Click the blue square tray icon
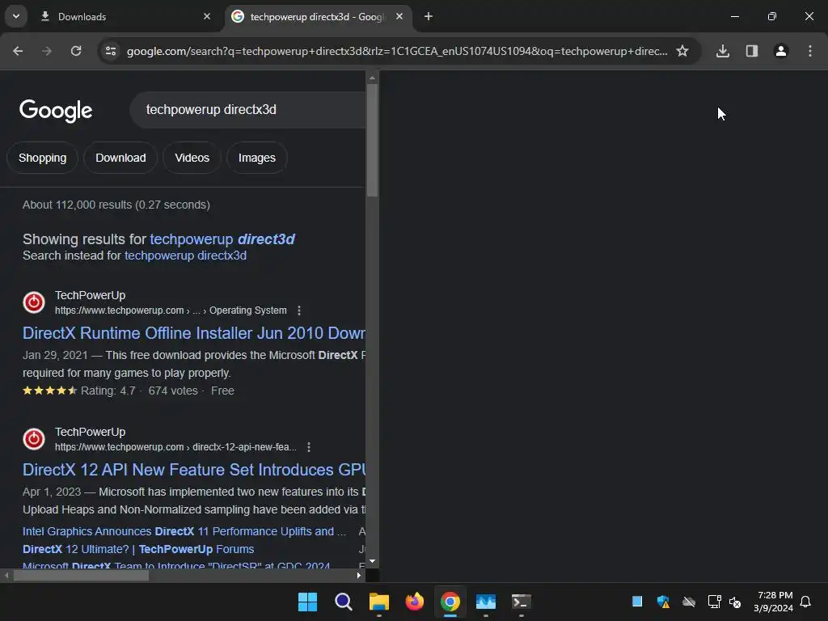 637,602
